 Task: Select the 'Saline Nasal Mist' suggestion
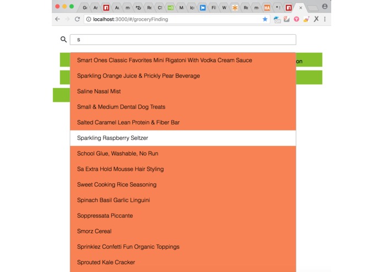[x=183, y=91]
